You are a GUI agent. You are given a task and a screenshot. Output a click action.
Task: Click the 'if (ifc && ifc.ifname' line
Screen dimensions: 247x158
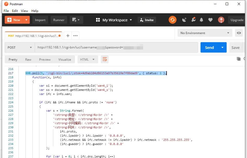tap(78, 102)
